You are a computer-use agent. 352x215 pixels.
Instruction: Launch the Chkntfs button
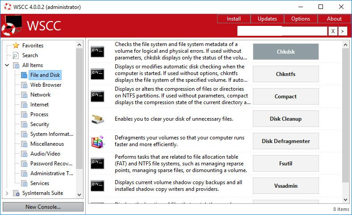tap(286, 74)
